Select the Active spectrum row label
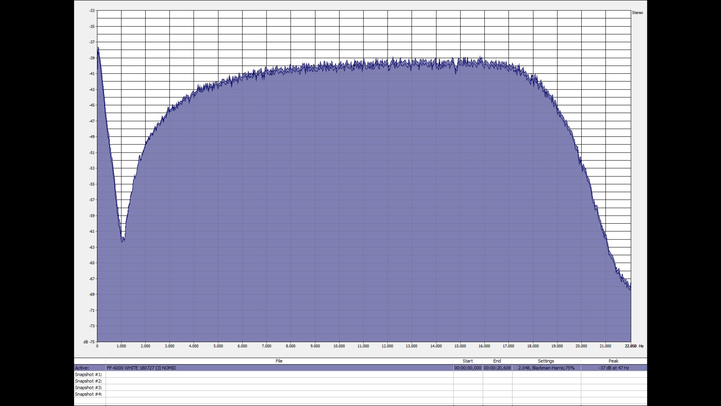Viewport: 721px width, 406px height. click(x=82, y=368)
